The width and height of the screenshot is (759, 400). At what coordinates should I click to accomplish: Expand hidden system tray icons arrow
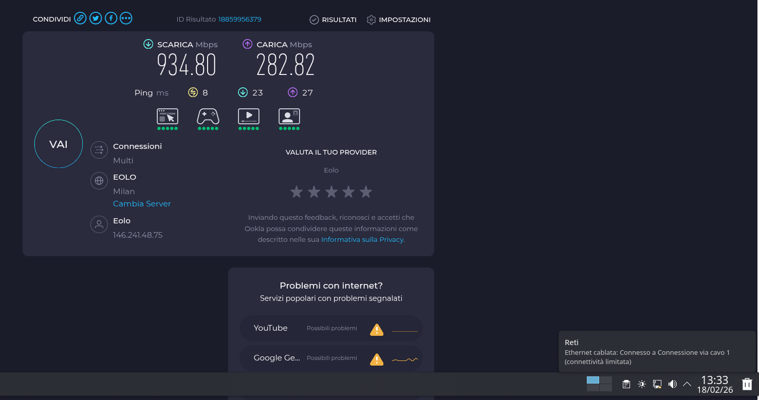coord(687,384)
